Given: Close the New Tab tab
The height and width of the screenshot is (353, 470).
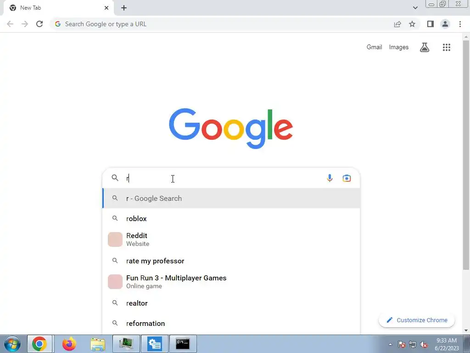Looking at the screenshot, I should [x=106, y=8].
